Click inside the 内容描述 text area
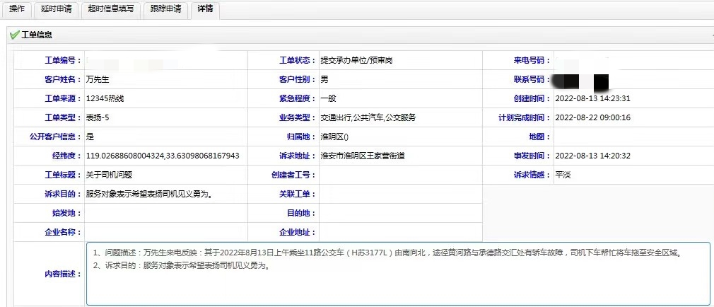This screenshot has height=307, width=714. pos(398,274)
